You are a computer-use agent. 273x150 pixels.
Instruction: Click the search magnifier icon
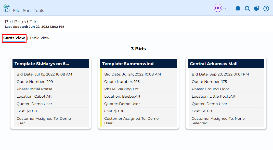[x=247, y=8]
